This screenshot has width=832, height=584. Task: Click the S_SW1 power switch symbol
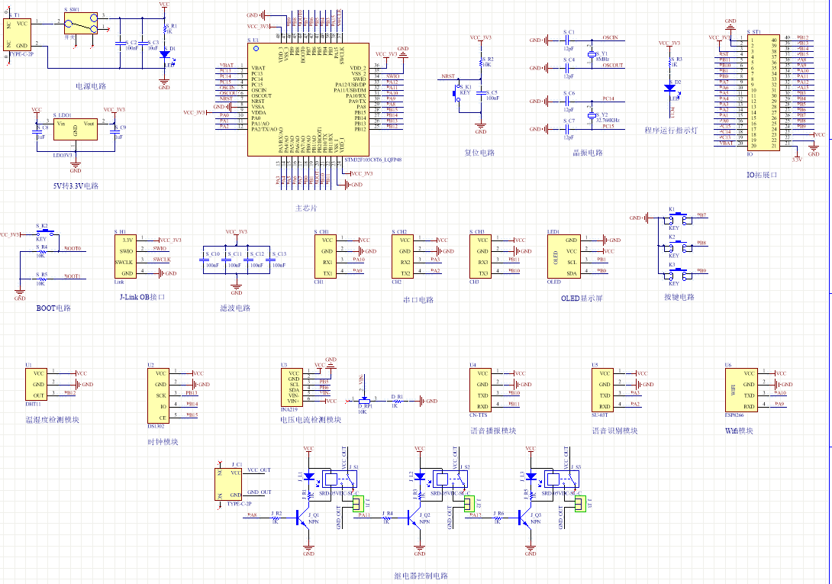coord(81,24)
